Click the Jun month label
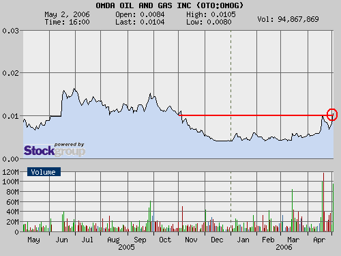 [62, 240]
